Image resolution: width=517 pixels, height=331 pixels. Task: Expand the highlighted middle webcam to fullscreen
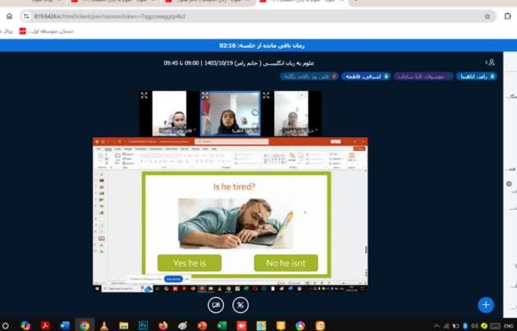point(205,96)
